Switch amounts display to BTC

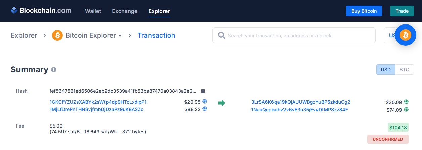point(404,70)
